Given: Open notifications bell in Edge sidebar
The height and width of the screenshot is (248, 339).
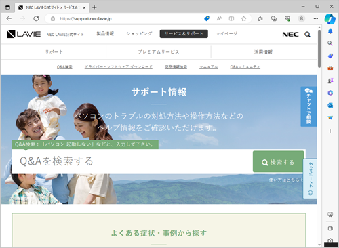Looking at the screenshot, I should click(330, 31).
